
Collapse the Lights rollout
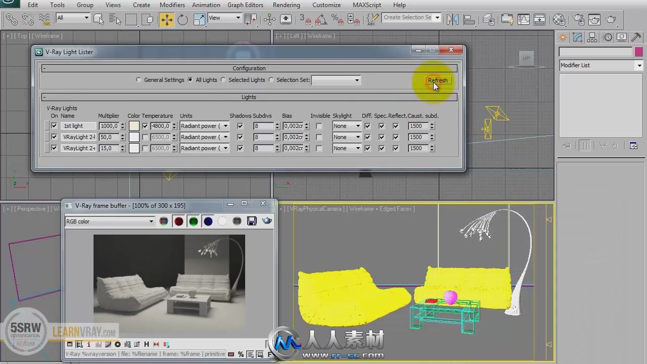pos(249,97)
